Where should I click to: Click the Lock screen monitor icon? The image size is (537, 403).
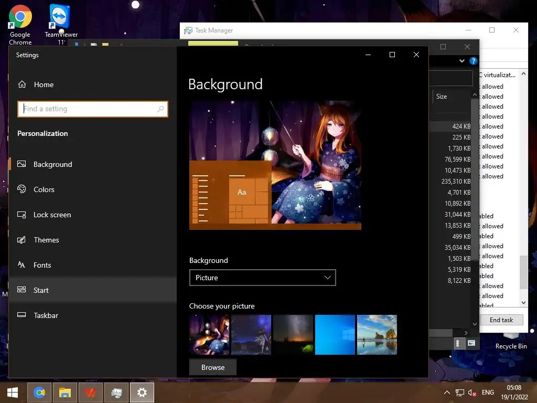point(22,215)
